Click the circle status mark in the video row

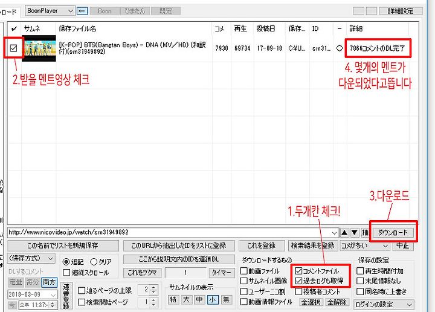(340, 48)
